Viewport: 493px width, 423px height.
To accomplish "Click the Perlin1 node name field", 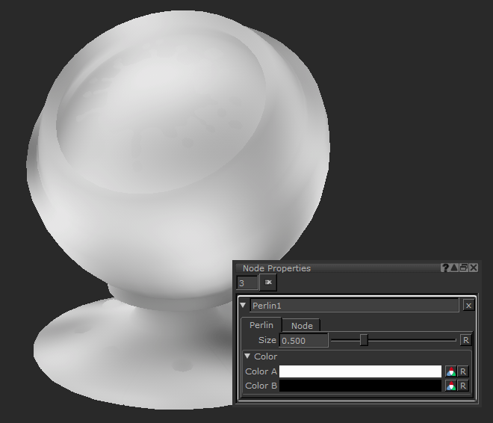I will coord(353,306).
